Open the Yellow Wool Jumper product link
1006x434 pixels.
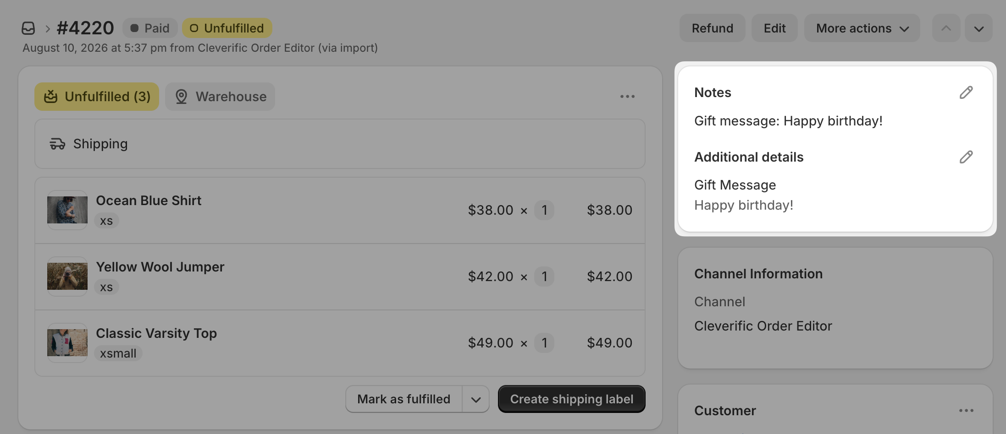pyautogui.click(x=160, y=267)
